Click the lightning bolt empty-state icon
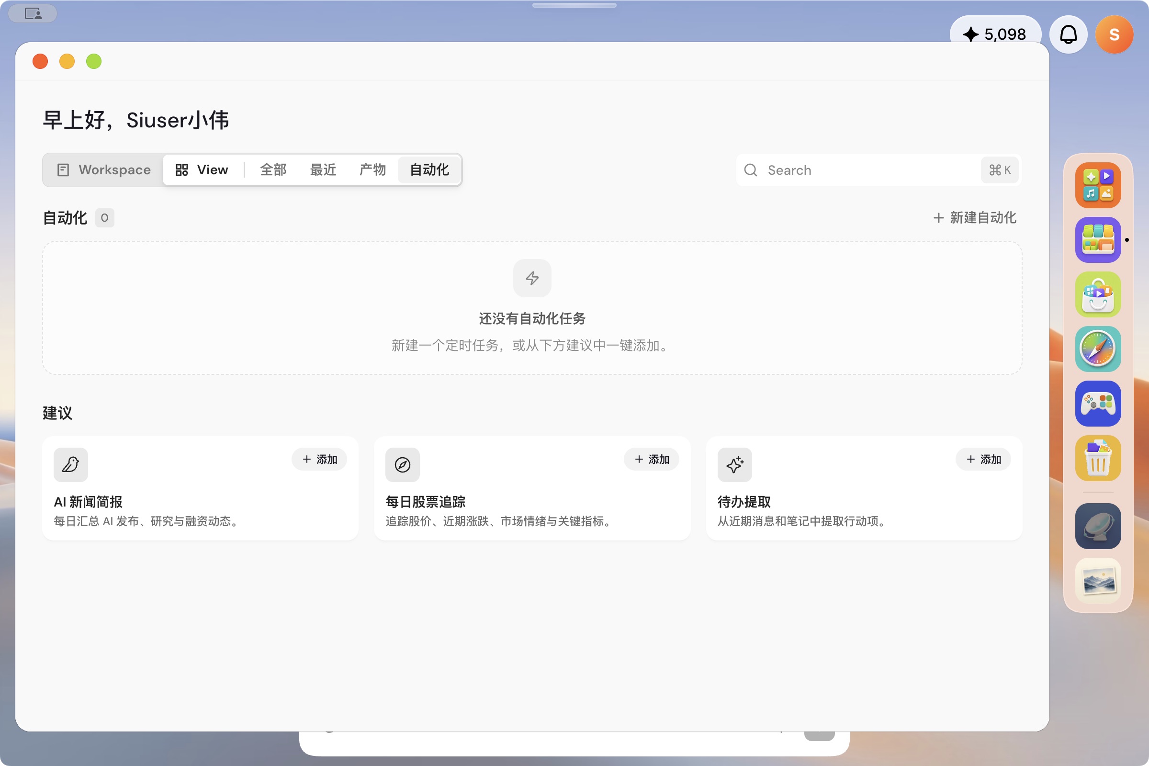 pyautogui.click(x=532, y=278)
